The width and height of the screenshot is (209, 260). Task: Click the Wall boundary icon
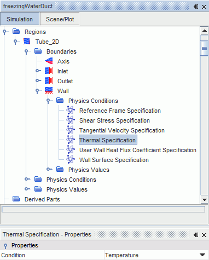(49, 90)
